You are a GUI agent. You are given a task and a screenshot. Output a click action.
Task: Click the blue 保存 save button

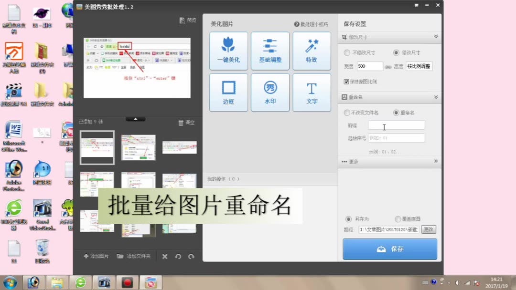click(389, 249)
